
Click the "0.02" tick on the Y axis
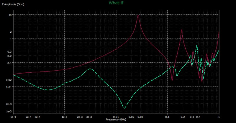pyautogui.click(x=9, y=80)
